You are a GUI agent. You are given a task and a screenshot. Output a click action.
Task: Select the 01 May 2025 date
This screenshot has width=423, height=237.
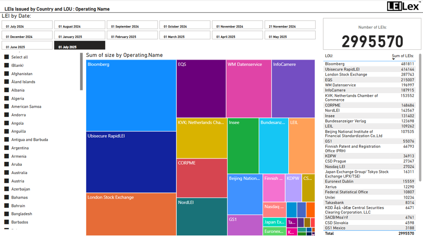point(290,35)
